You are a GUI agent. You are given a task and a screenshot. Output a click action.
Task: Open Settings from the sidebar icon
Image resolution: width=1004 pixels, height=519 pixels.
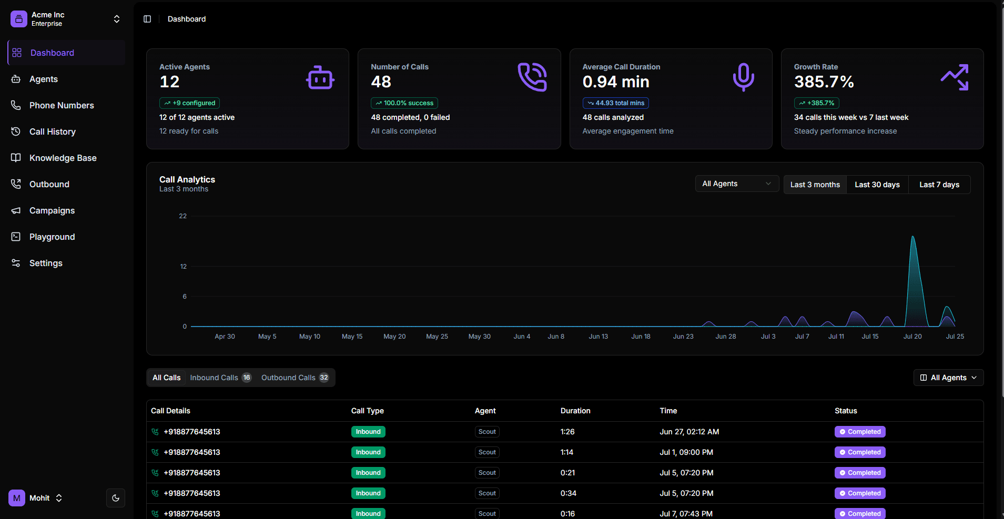pos(16,263)
